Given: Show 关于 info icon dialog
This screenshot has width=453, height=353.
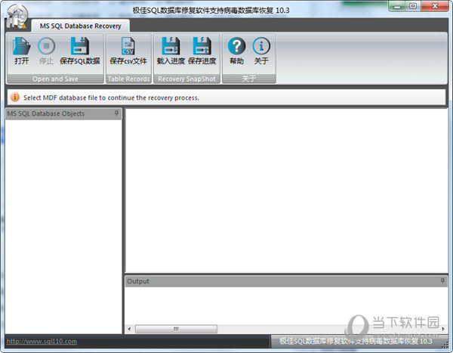Looking at the screenshot, I should 261,46.
